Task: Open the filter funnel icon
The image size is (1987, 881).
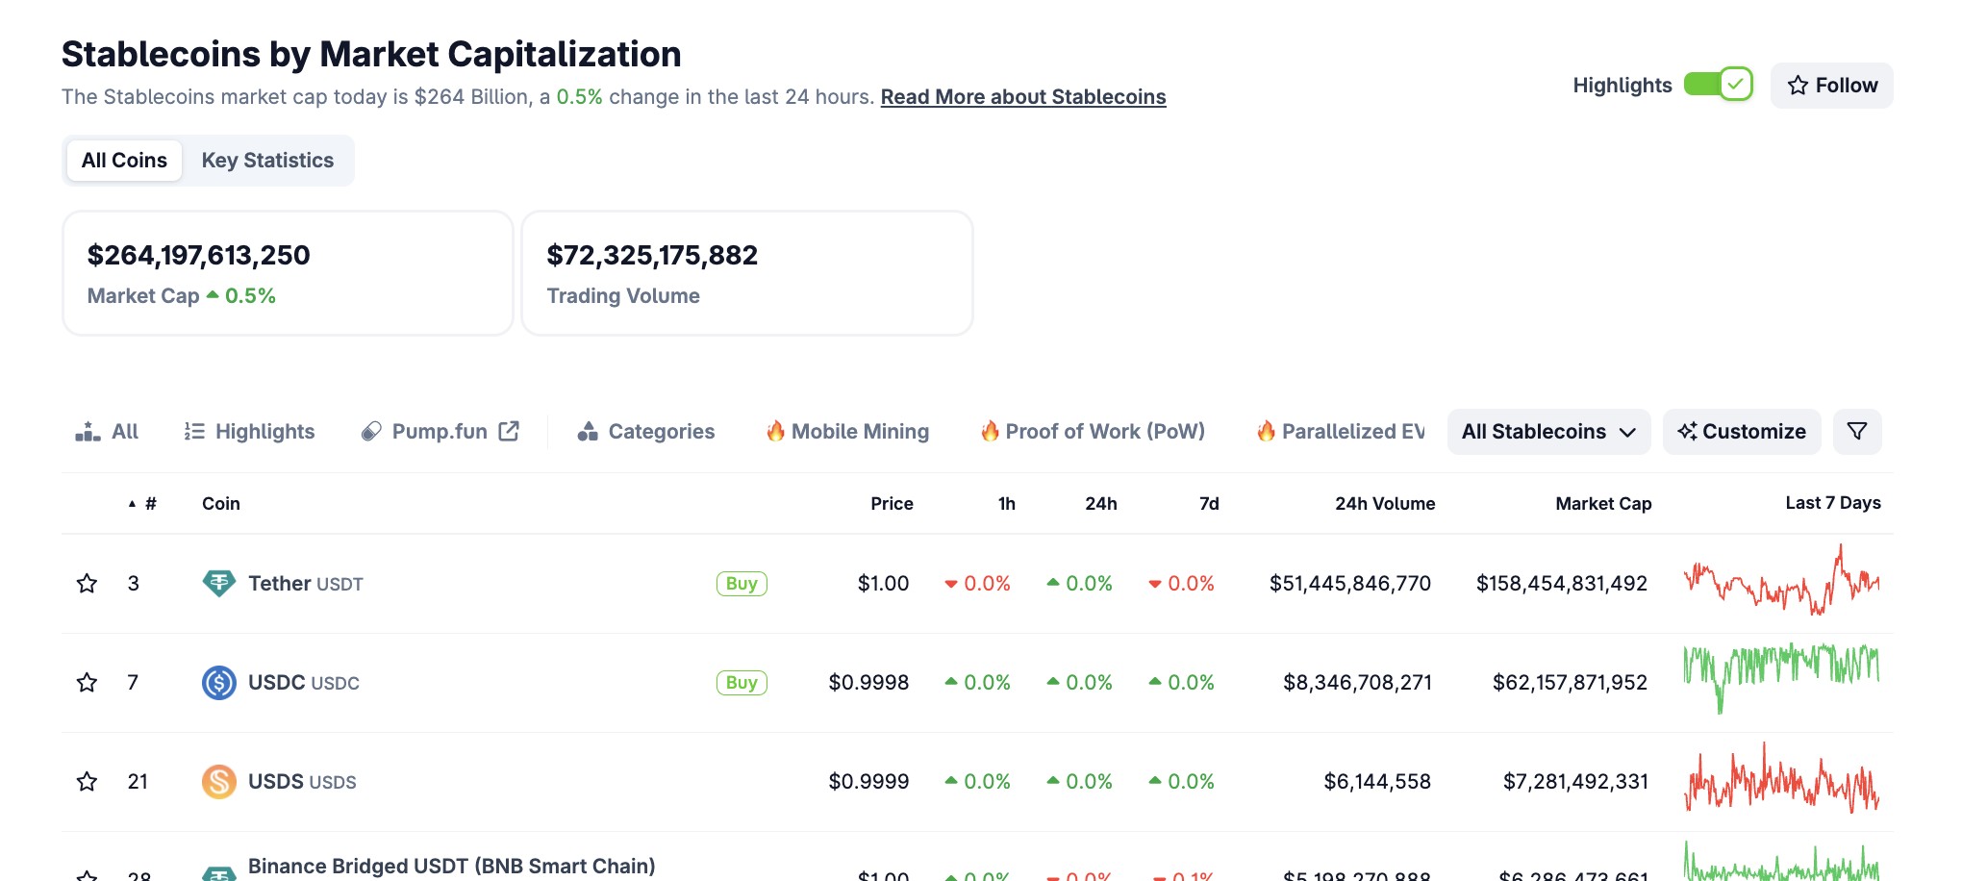Action: [1857, 431]
